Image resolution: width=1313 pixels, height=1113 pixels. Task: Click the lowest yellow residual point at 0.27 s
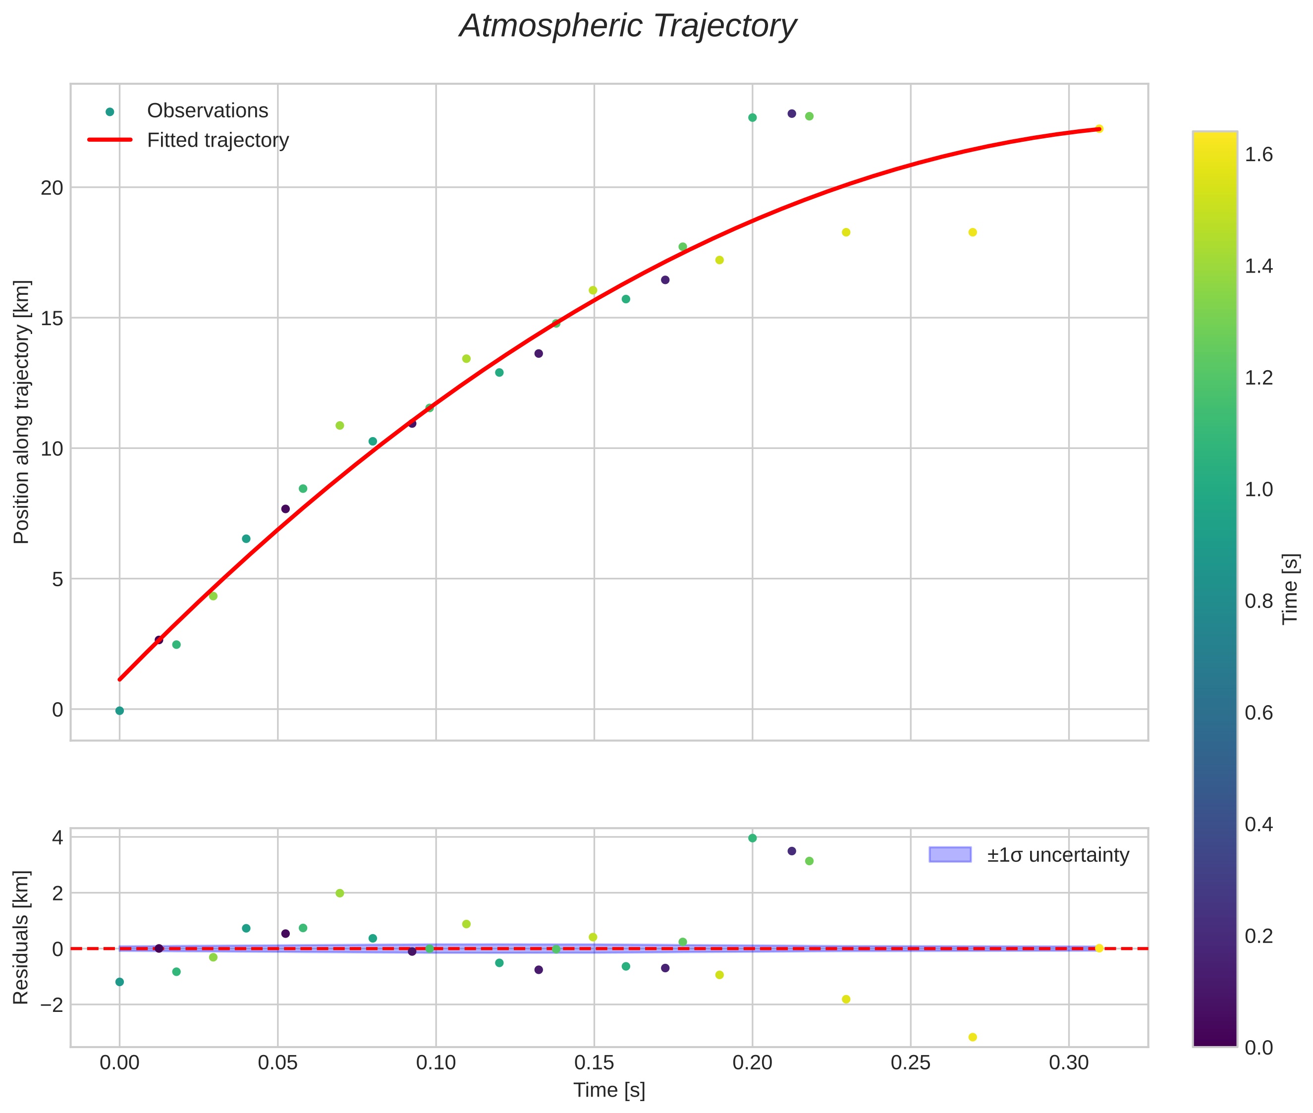972,1037
